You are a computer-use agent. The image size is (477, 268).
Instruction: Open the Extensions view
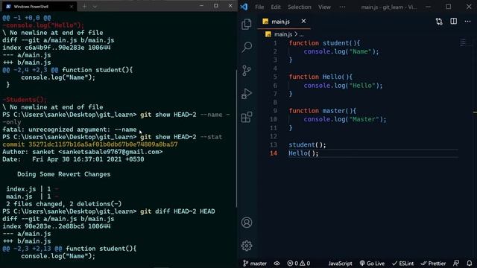[x=247, y=117]
